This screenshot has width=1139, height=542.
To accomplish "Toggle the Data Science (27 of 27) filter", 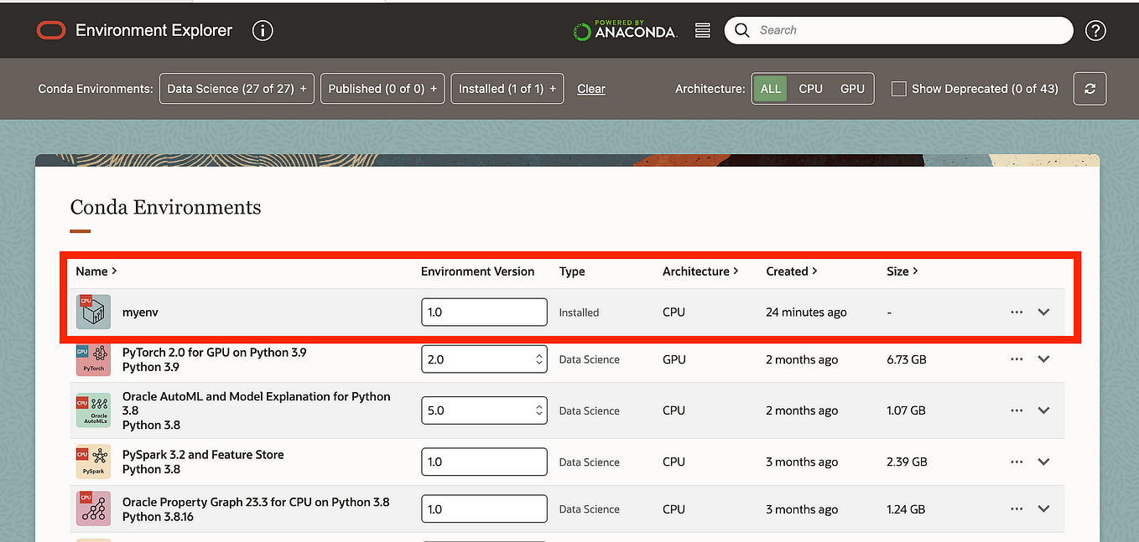I will click(x=237, y=89).
